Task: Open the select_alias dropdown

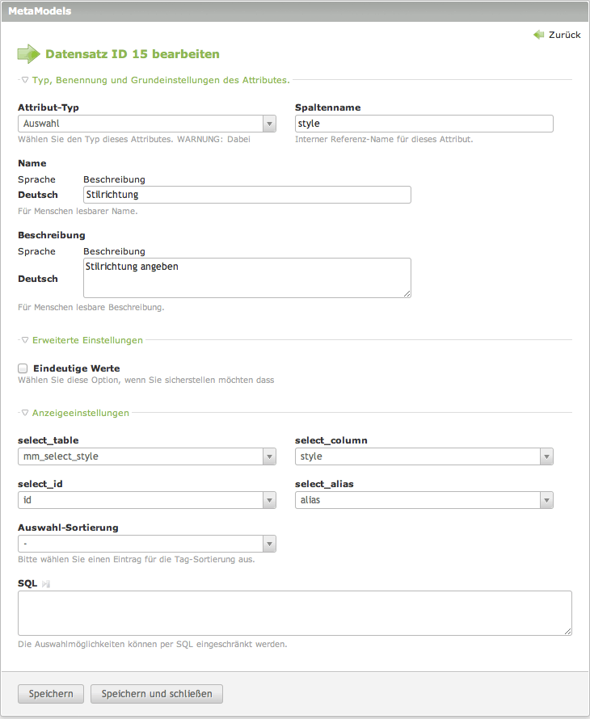Action: click(424, 500)
